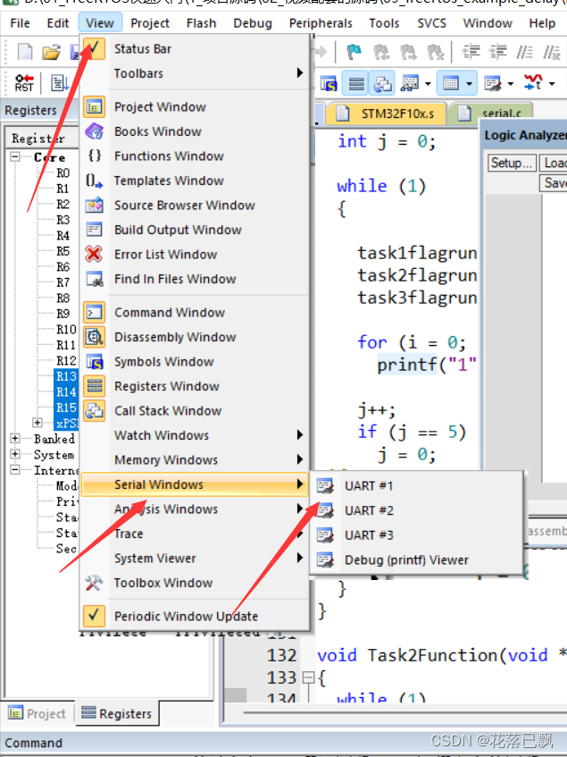Open the SVCS menu
This screenshot has height=757, width=567.
click(x=432, y=23)
